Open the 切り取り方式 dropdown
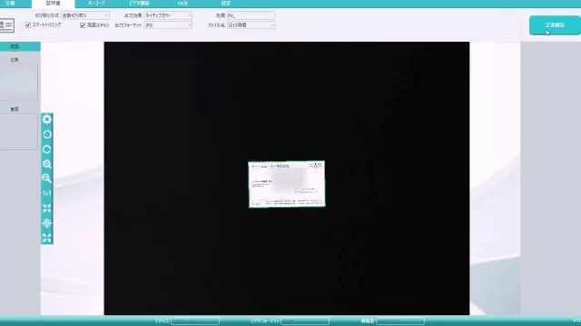The image size is (581, 326). (x=84, y=15)
